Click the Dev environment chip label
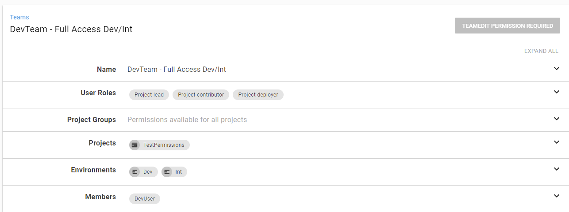This screenshot has width=569, height=212. coord(148,172)
